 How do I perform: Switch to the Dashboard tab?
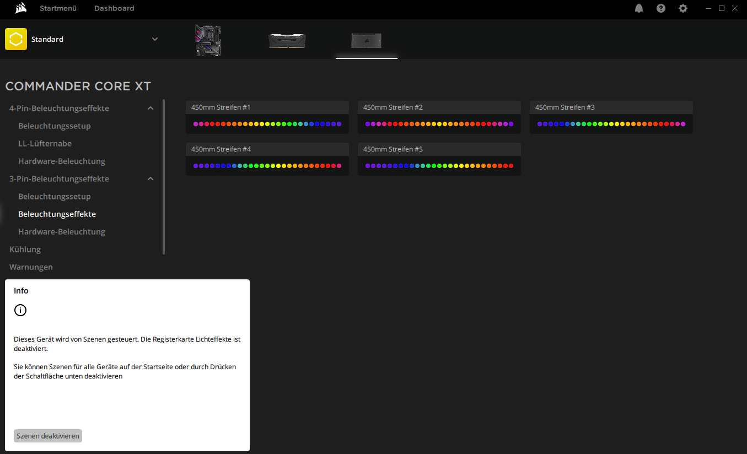click(114, 8)
